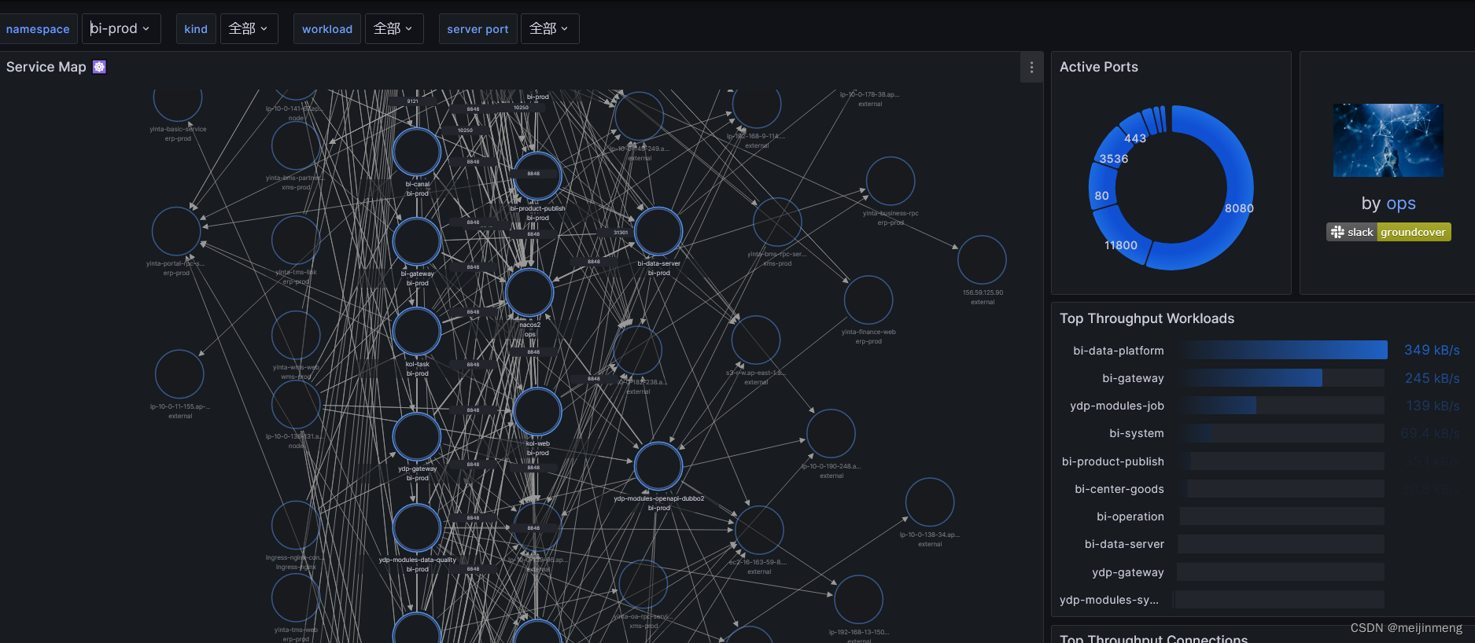The height and width of the screenshot is (643, 1475).
Task: Open the server port 全部 dropdown
Action: pyautogui.click(x=550, y=28)
